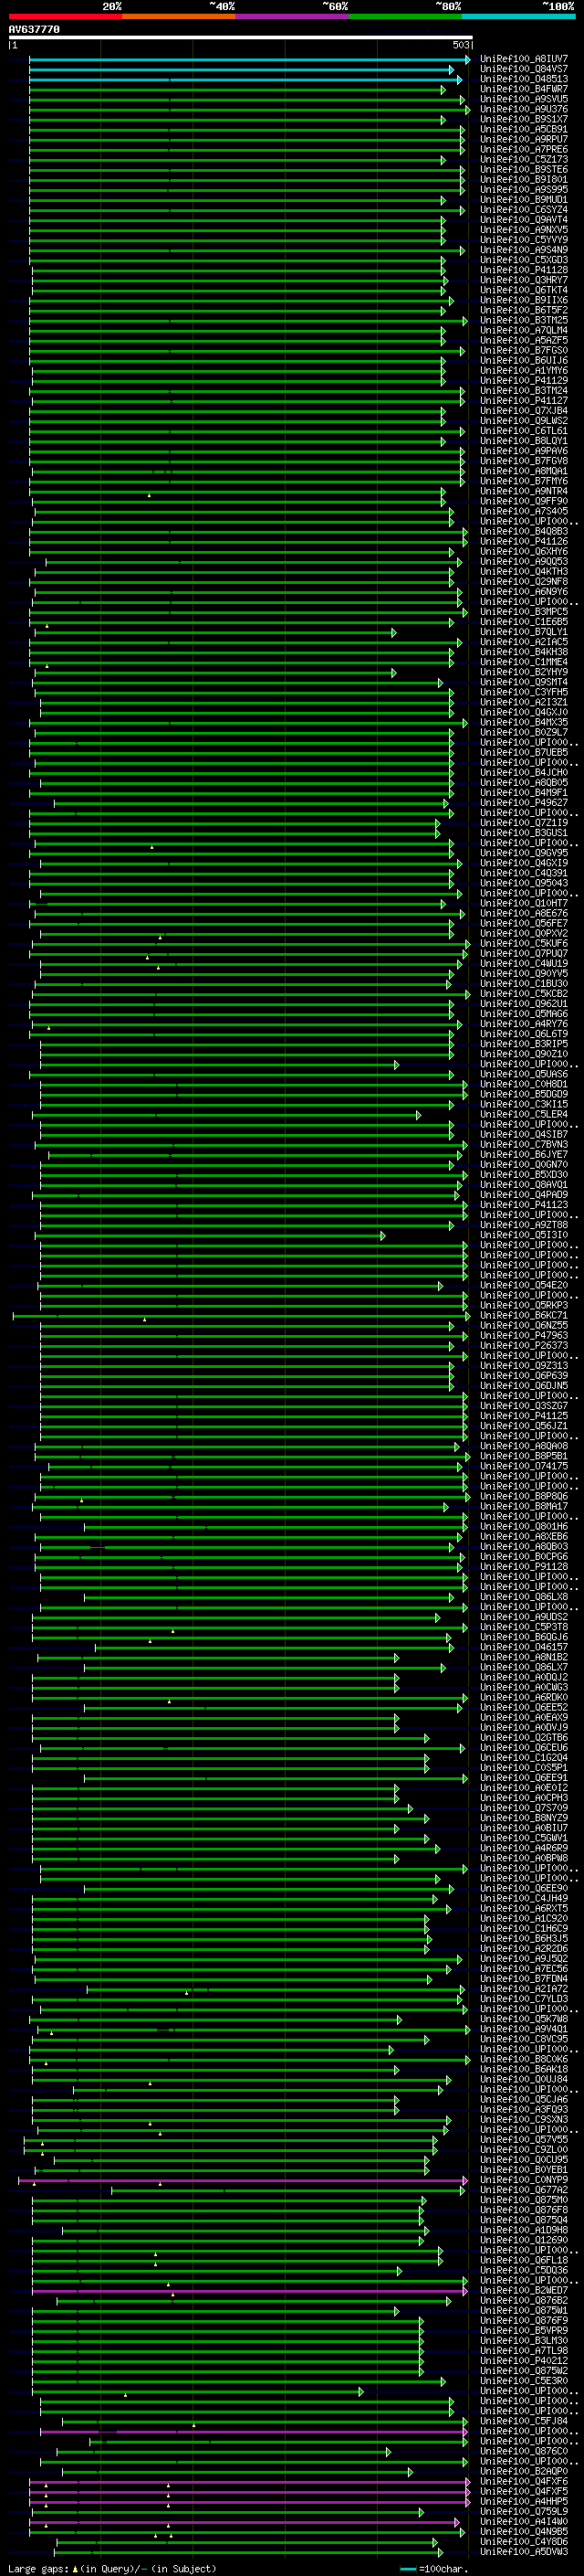Select hit label UniRef100_A9UDS2

pyautogui.click(x=524, y=1617)
